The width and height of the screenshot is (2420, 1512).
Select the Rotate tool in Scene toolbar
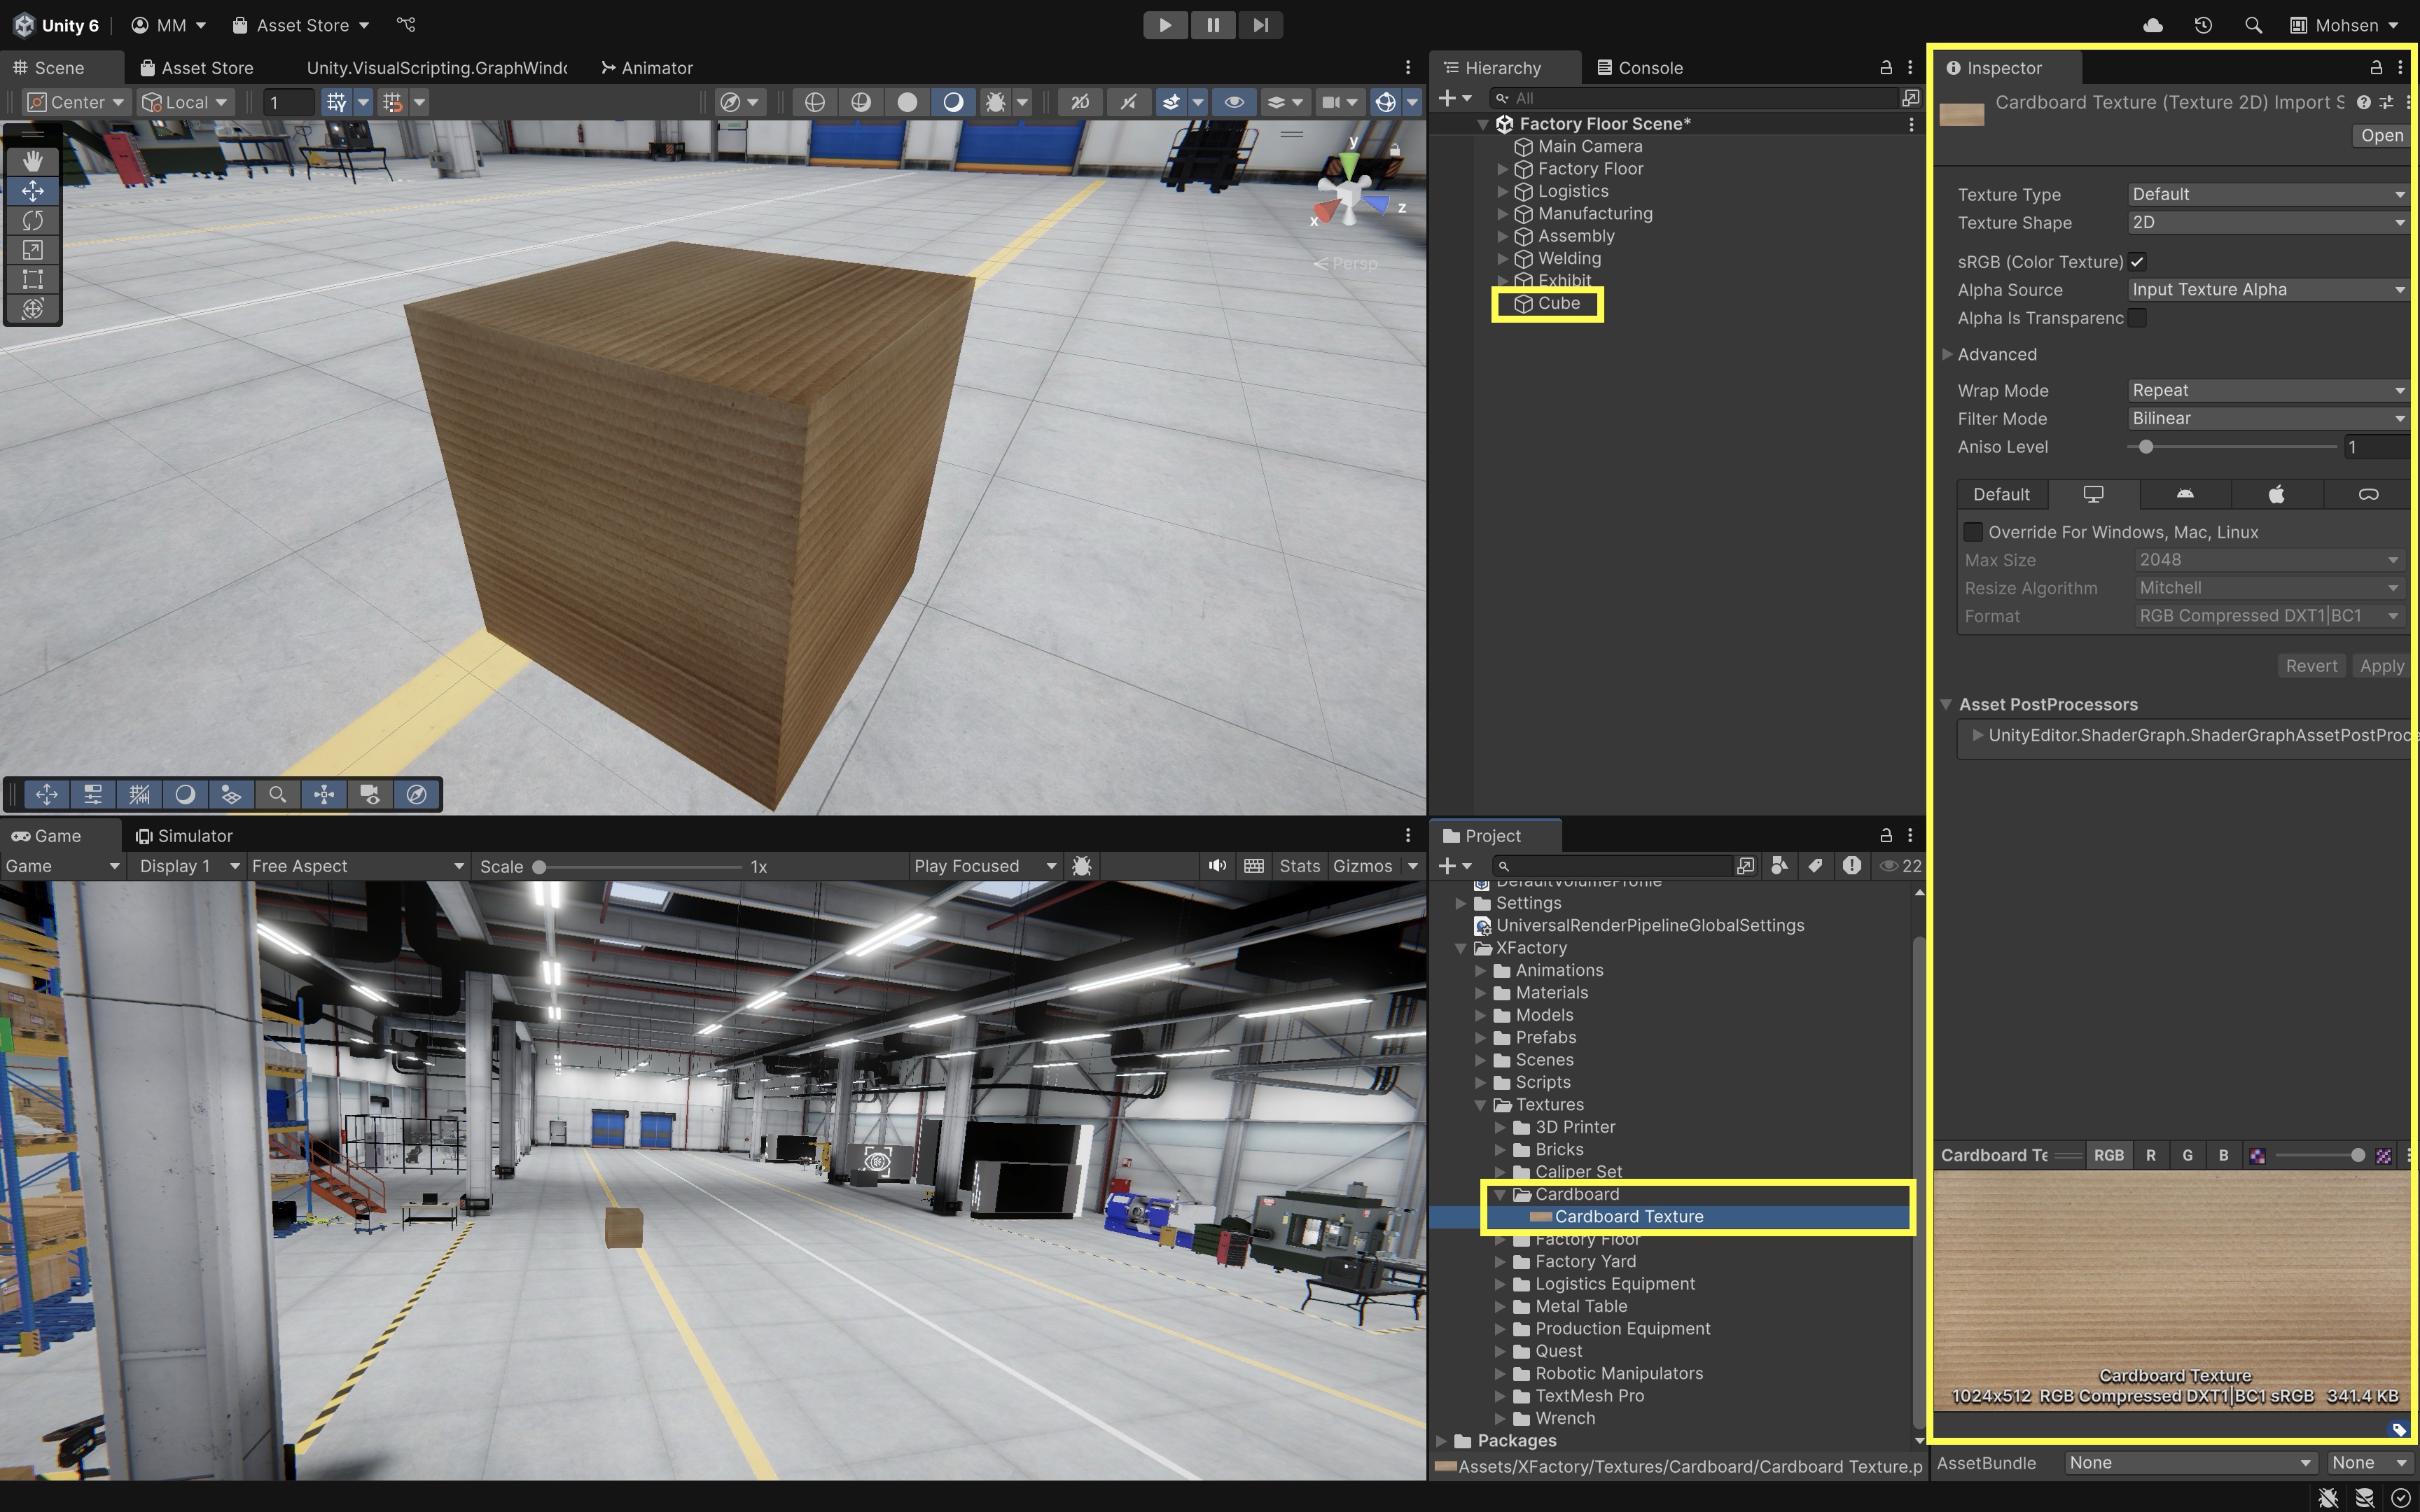point(32,220)
